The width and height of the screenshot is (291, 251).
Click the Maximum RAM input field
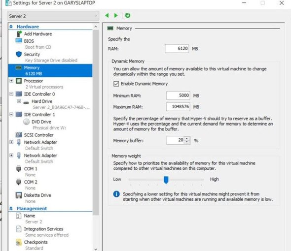[178, 107]
